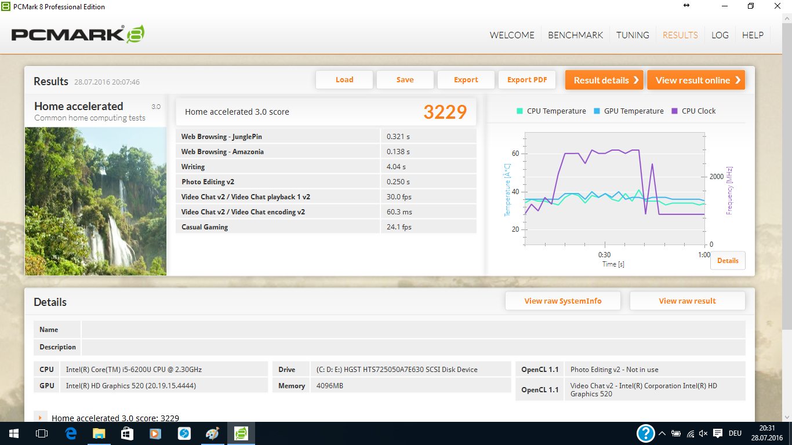The width and height of the screenshot is (792, 445).
Task: Select the Video Chat encoding v2 row
Action: pyautogui.click(x=326, y=211)
